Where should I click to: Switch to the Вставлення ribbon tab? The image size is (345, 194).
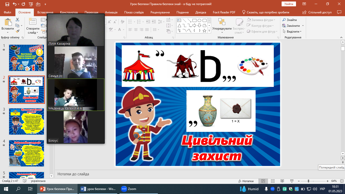pos(45,12)
